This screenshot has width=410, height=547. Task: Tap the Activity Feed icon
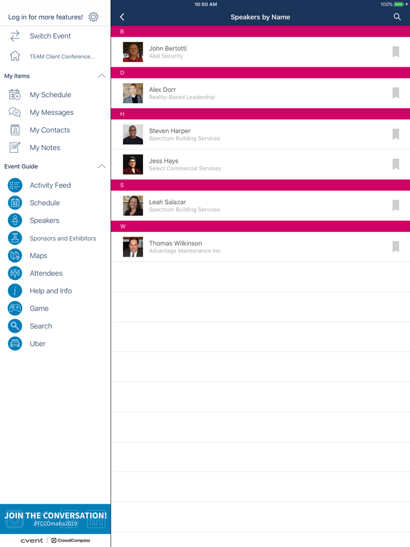pos(15,185)
